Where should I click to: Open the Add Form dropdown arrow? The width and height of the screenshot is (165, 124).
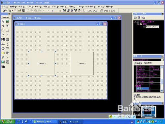(x=12, y=11)
